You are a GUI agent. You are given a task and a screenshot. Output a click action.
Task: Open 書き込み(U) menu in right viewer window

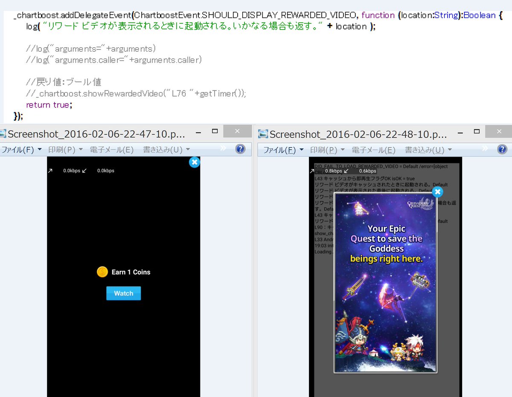click(x=428, y=150)
